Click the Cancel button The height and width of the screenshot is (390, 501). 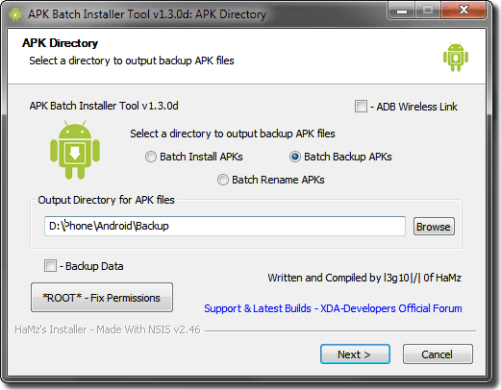438,354
